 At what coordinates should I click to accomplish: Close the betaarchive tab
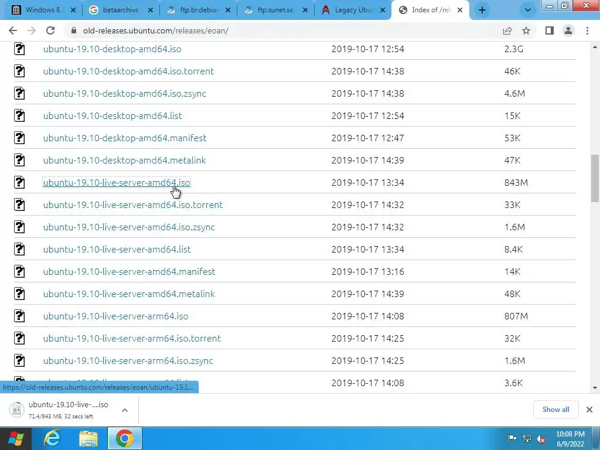pos(151,11)
